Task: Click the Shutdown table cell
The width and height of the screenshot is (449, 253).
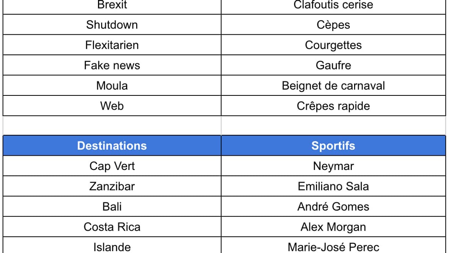Action: coord(112,25)
